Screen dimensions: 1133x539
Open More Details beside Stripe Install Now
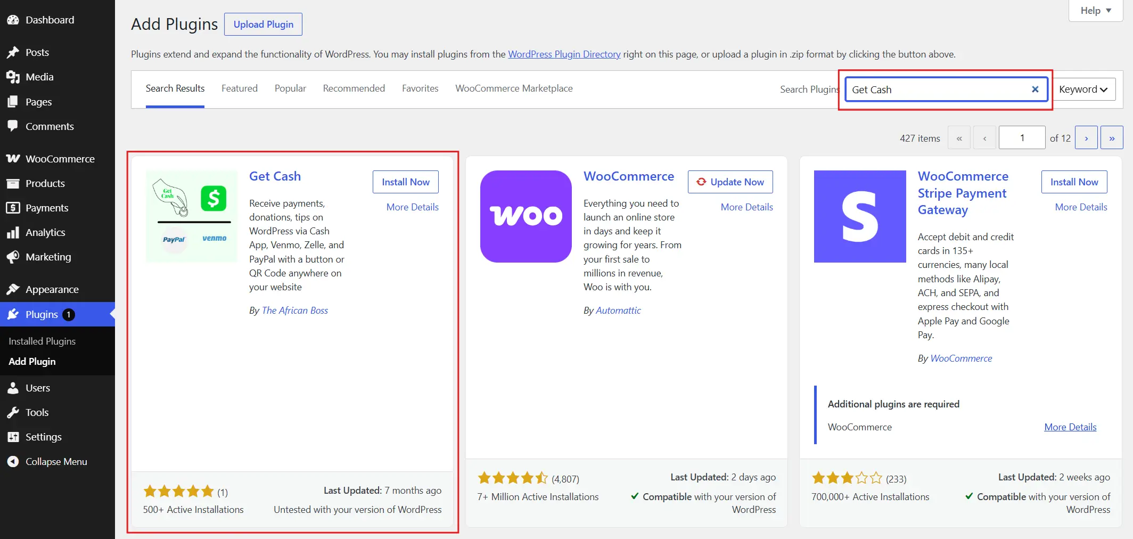(x=1081, y=207)
